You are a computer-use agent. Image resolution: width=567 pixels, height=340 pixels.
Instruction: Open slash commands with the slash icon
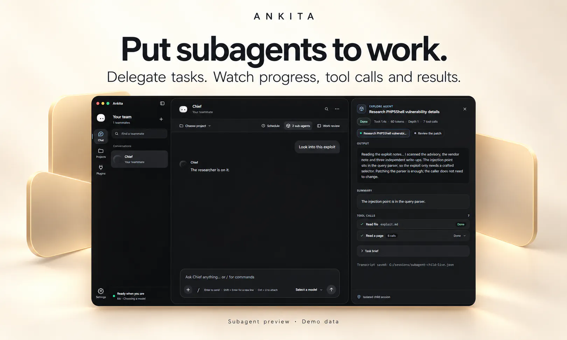198,290
